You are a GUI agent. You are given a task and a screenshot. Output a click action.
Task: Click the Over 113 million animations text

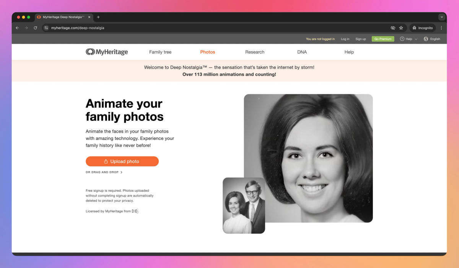click(x=229, y=74)
